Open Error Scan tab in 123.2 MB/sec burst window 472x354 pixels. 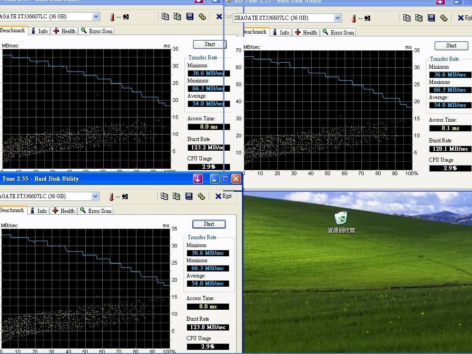(97, 31)
